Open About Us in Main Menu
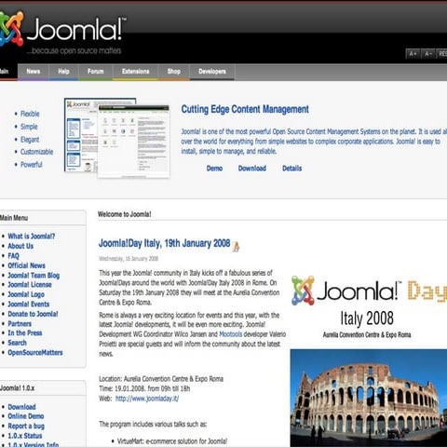Viewport: 447px width, 447px height. pos(20,246)
